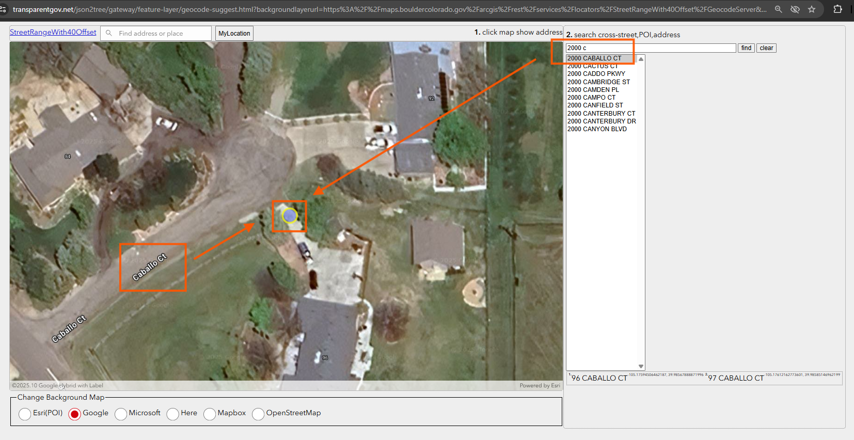Screen dimensions: 854x440
Task: Click the site settings icon beside the URL
Action: [x=4, y=9]
